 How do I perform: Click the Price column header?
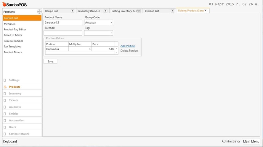pyautogui.click(x=103, y=44)
